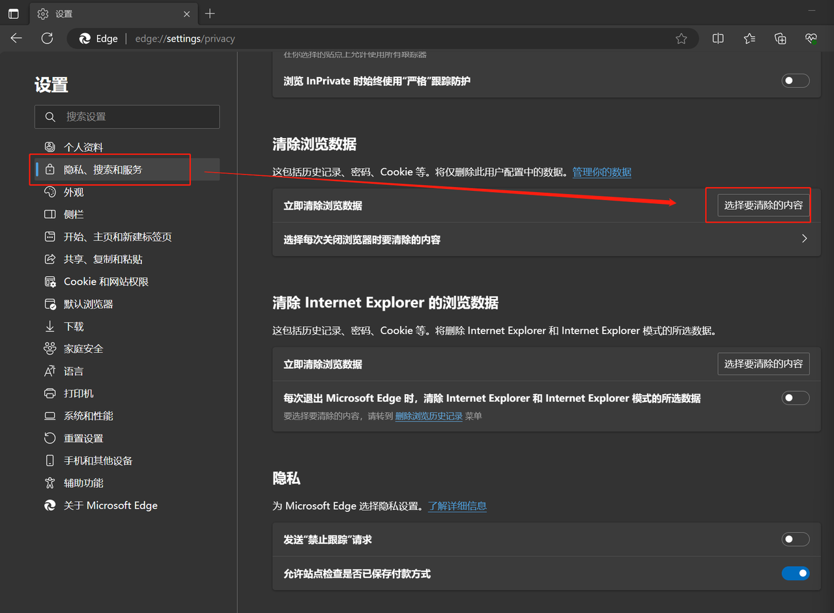This screenshot has width=834, height=613.
Task: Open 侧栏 settings section
Action: point(127,214)
